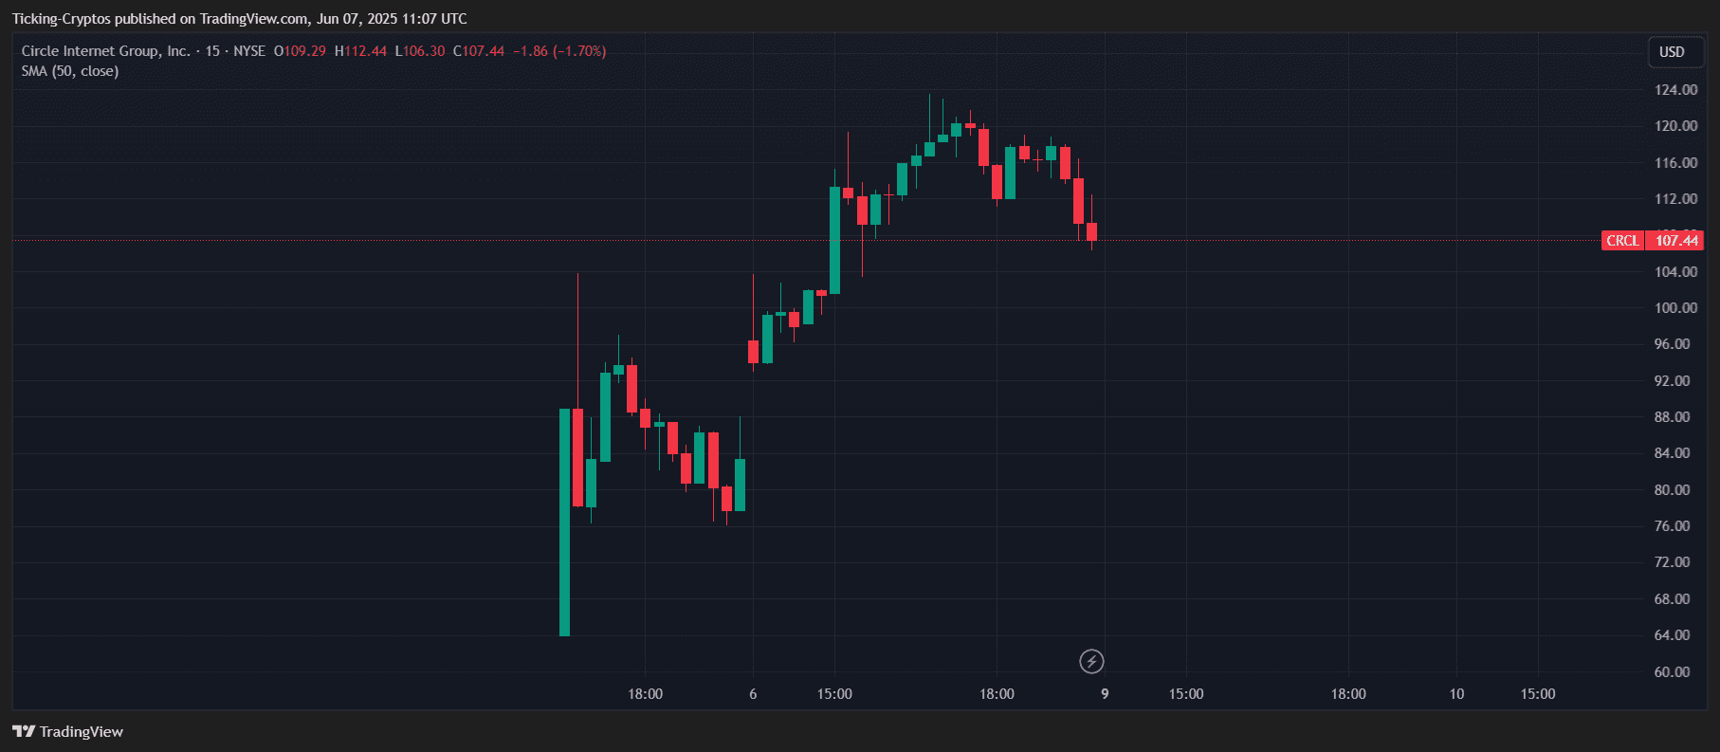The height and width of the screenshot is (752, 1720).
Task: Click the NYSE exchange label in legend
Action: coord(249,51)
